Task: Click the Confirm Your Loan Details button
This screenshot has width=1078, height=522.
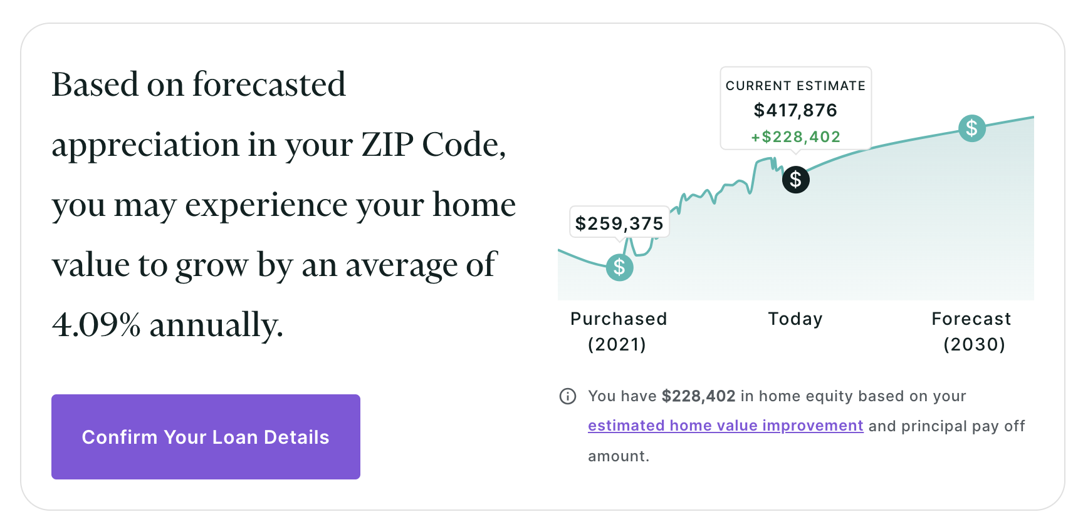Action: [x=206, y=436]
